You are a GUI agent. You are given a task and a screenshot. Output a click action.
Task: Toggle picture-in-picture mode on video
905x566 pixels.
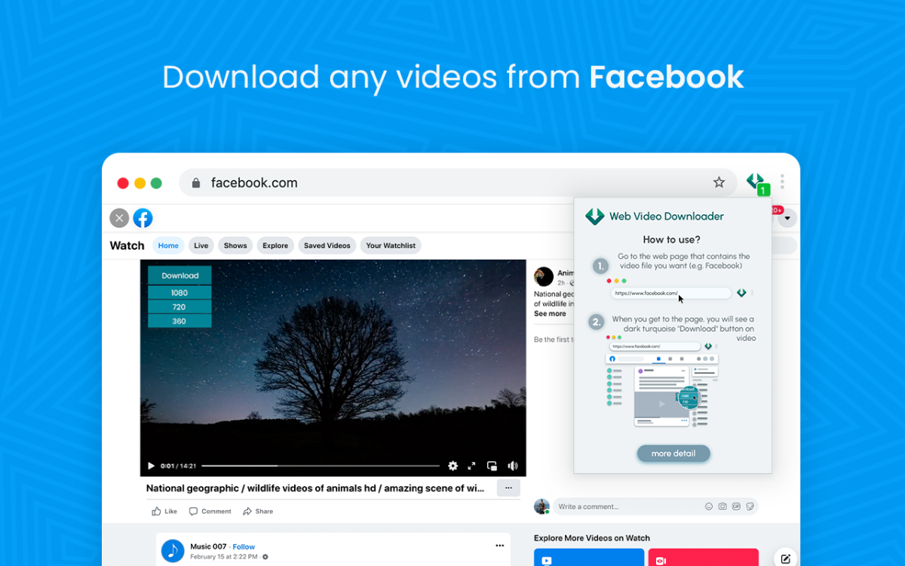point(492,466)
